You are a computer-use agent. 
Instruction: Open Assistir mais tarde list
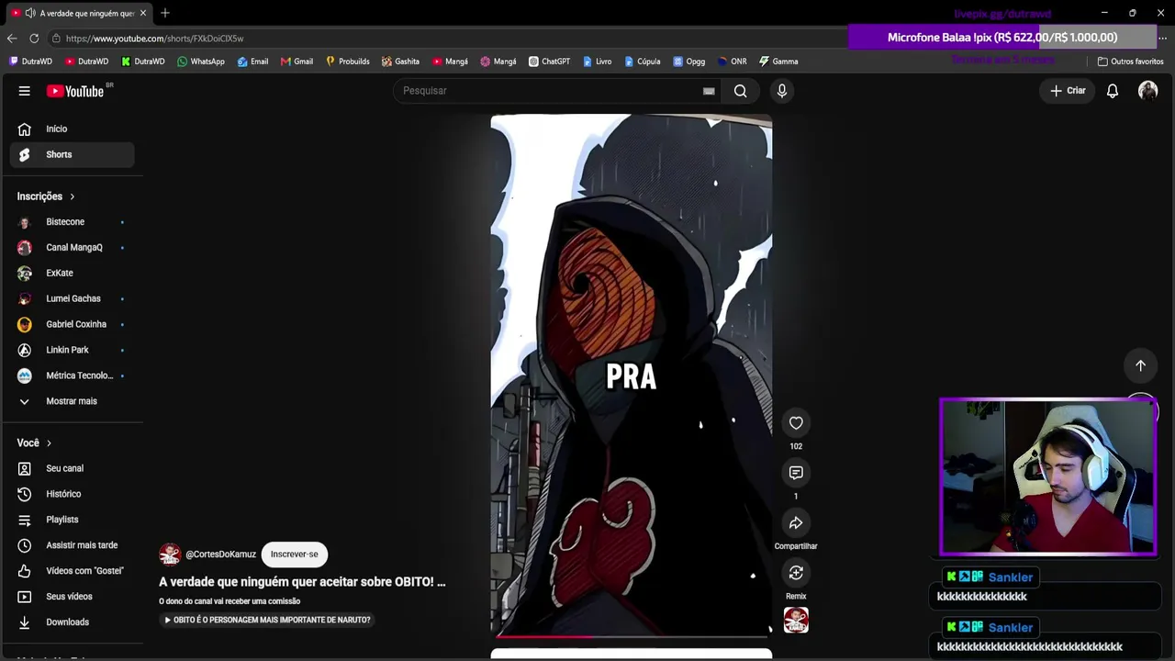[x=72, y=545]
